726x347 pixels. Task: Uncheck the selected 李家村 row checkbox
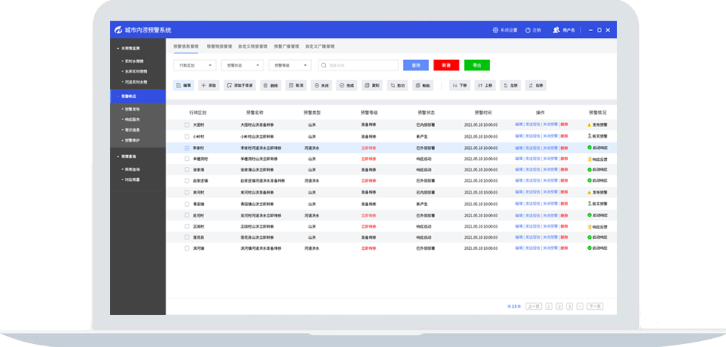point(187,148)
